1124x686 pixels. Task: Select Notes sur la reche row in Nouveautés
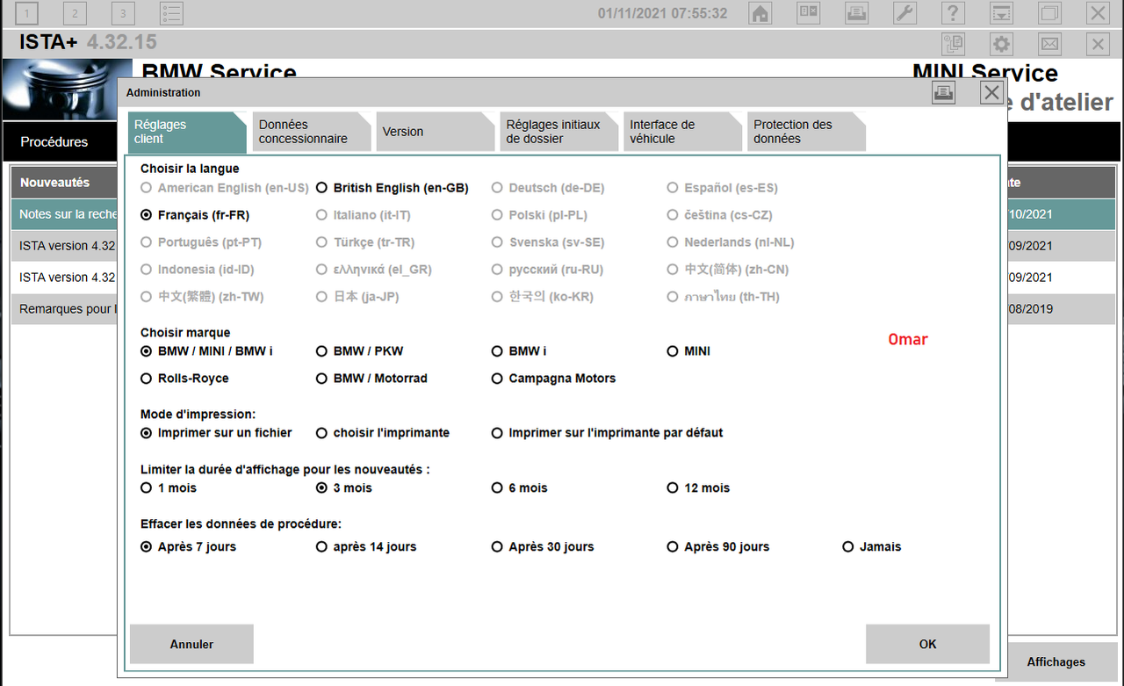[x=66, y=214]
